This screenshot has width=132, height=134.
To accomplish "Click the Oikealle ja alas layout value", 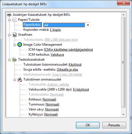I will 67,69.
